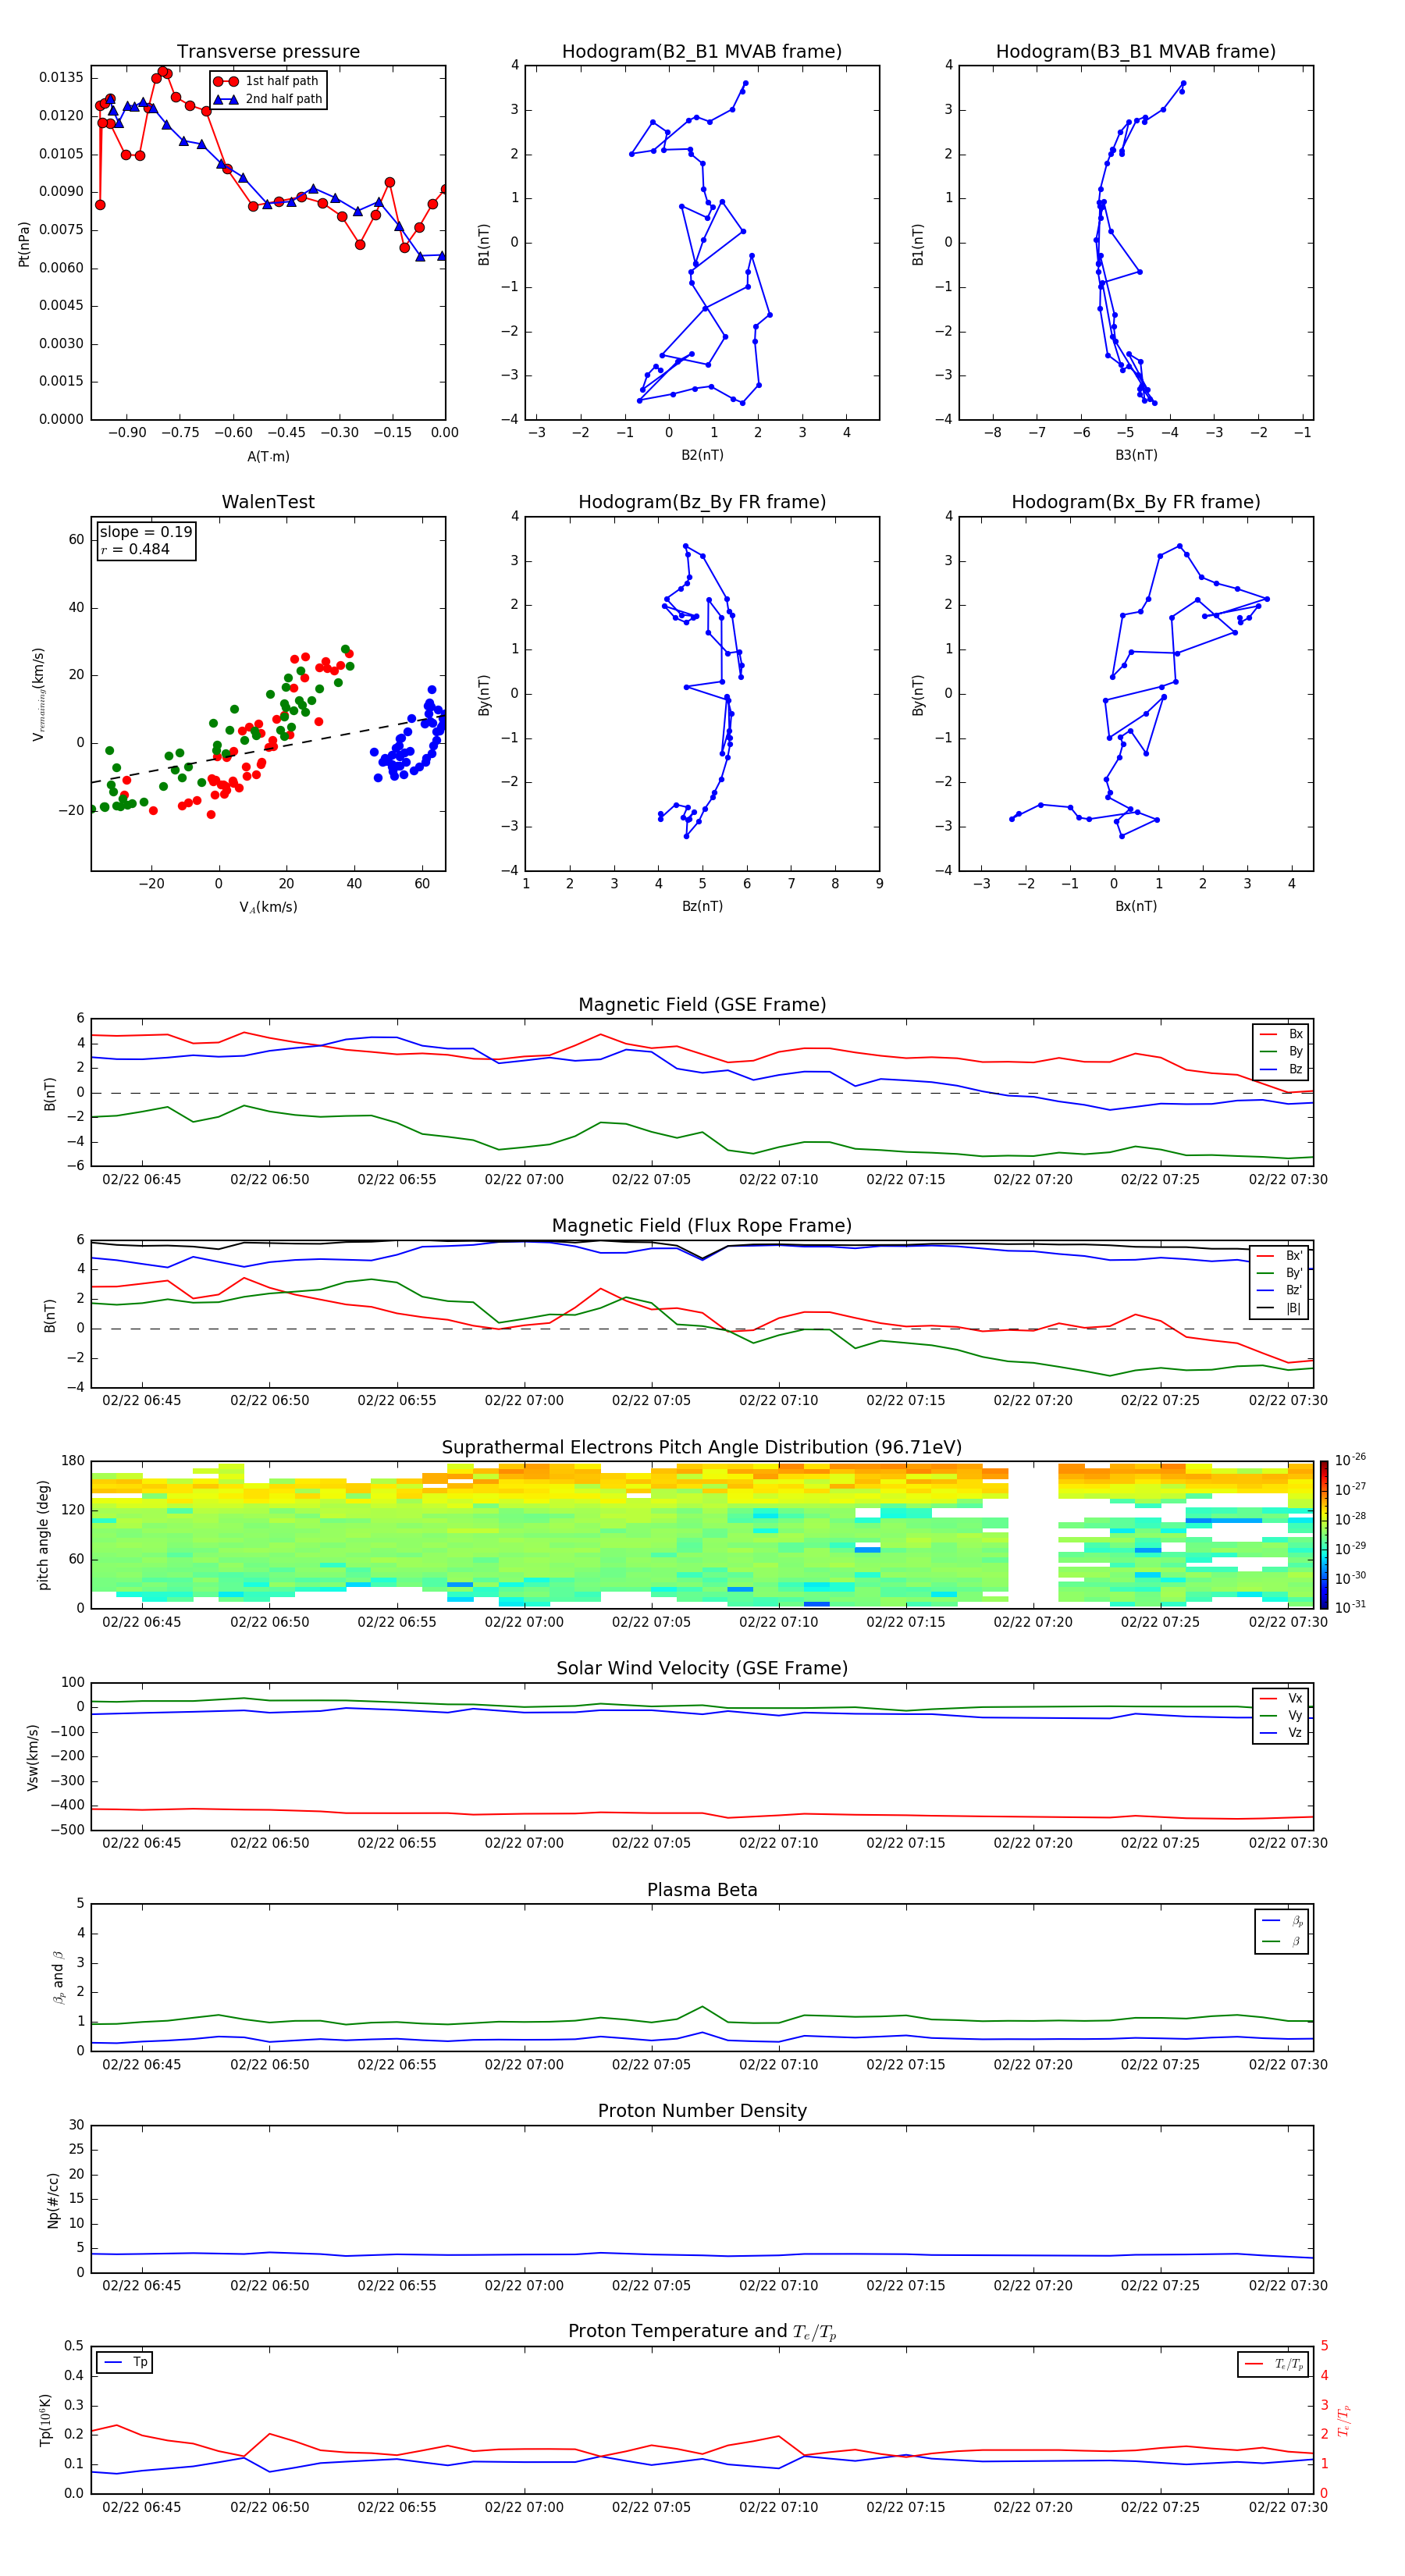Click the 'Transverse pressure' plot title
The width and height of the screenshot is (1405, 2576).
(x=268, y=51)
